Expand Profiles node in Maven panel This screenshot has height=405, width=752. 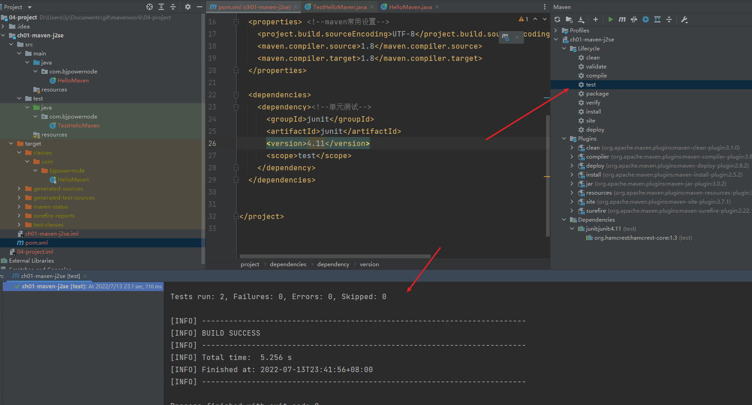pos(556,31)
